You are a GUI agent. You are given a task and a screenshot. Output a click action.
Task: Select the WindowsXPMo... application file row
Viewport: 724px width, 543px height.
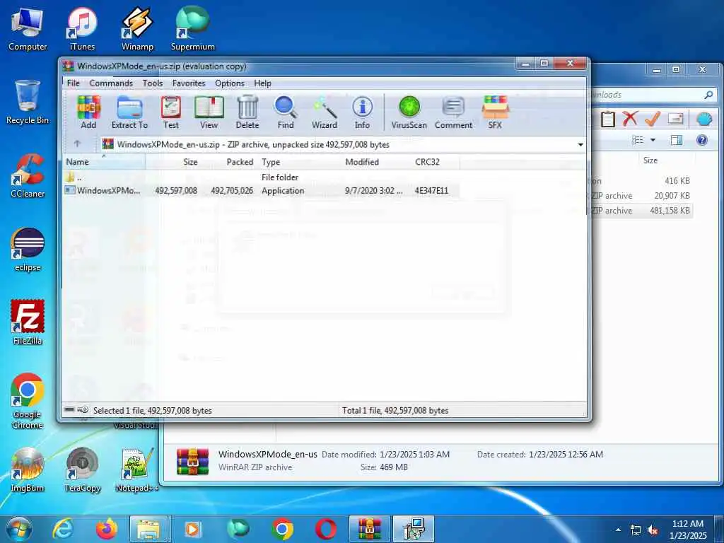click(x=261, y=190)
